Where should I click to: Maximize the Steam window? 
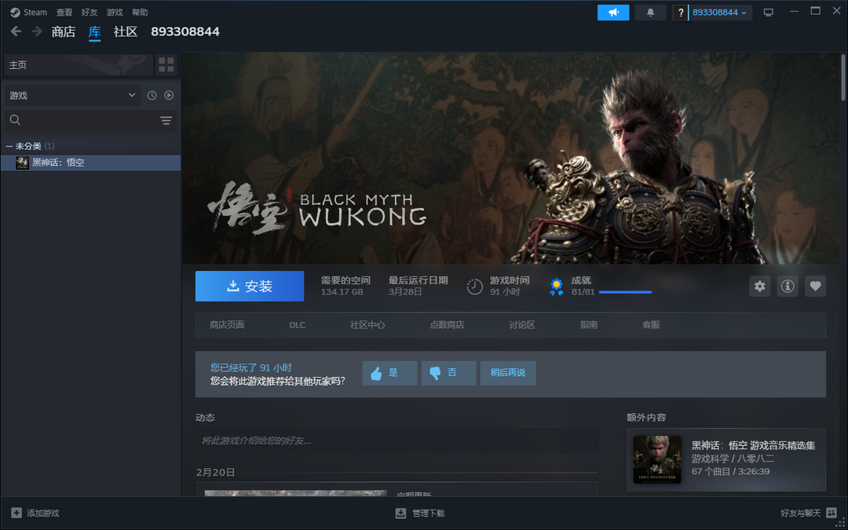coord(816,11)
